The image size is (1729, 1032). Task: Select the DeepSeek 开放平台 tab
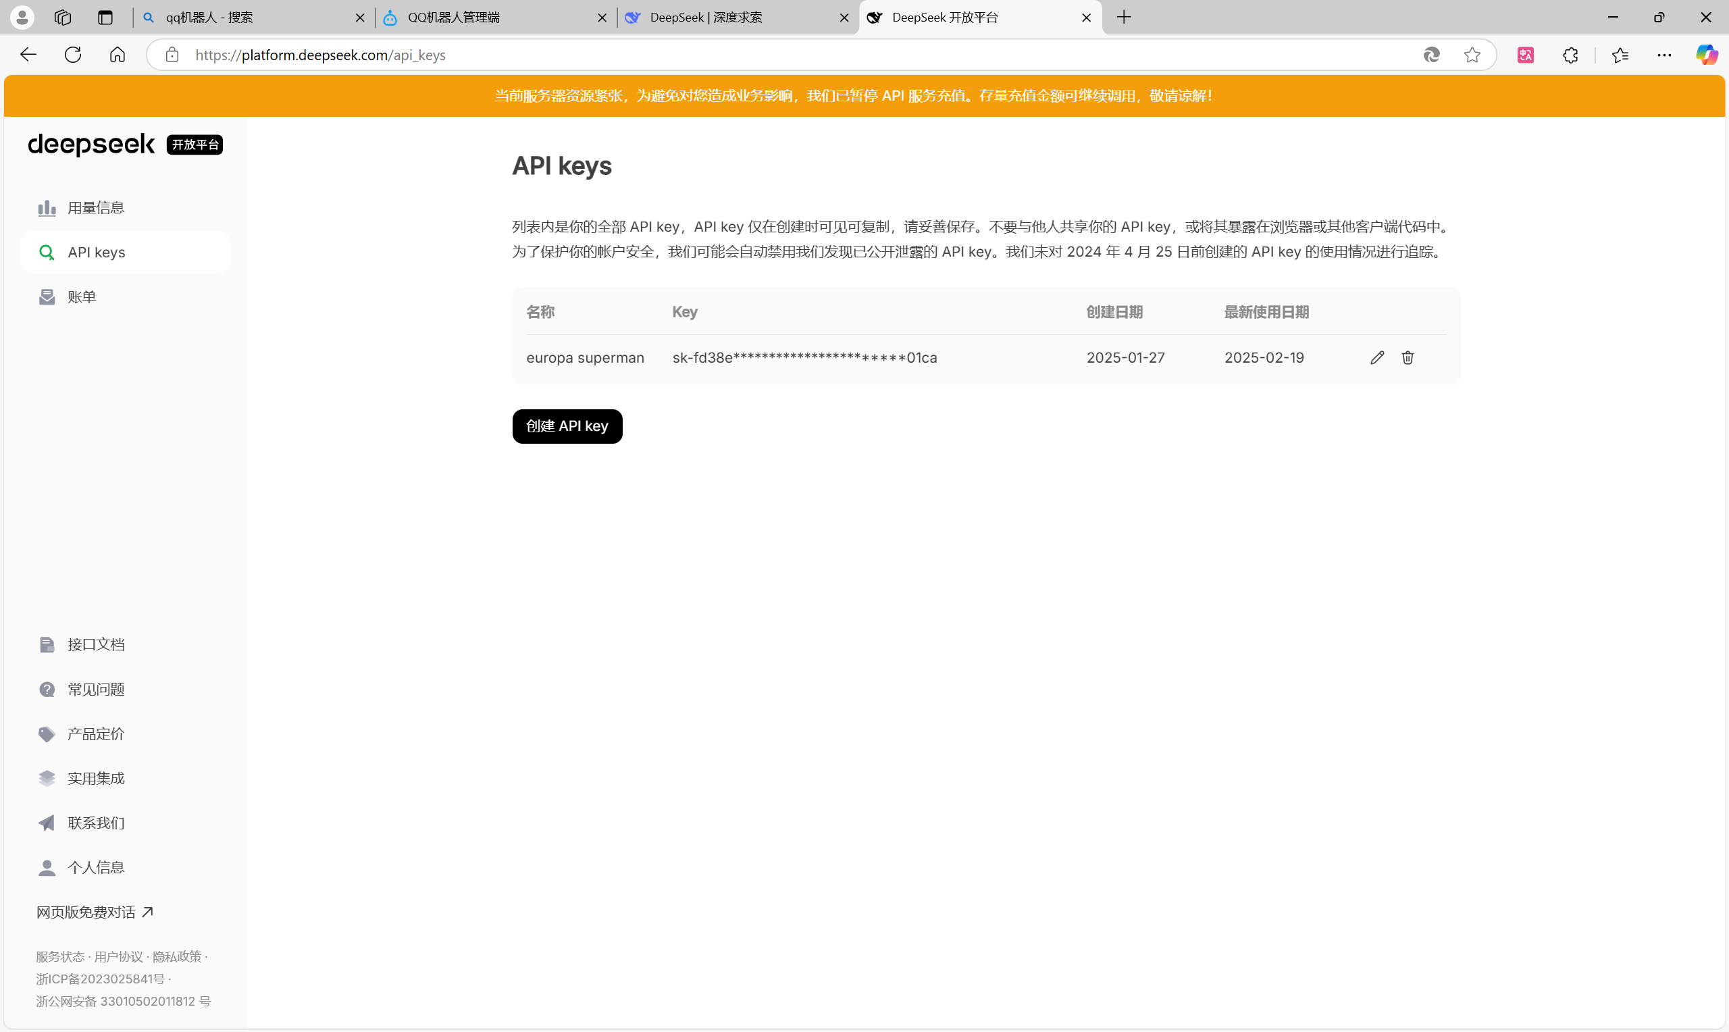[979, 18]
